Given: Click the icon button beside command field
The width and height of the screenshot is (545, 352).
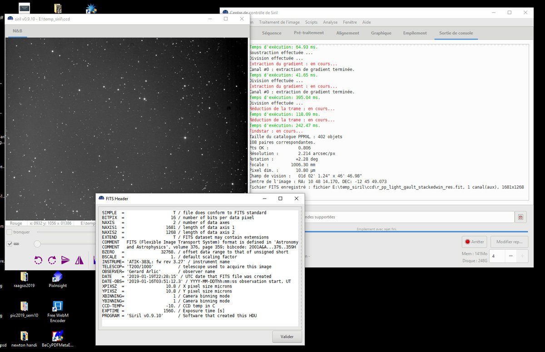Looking at the screenshot, I should 520,217.
